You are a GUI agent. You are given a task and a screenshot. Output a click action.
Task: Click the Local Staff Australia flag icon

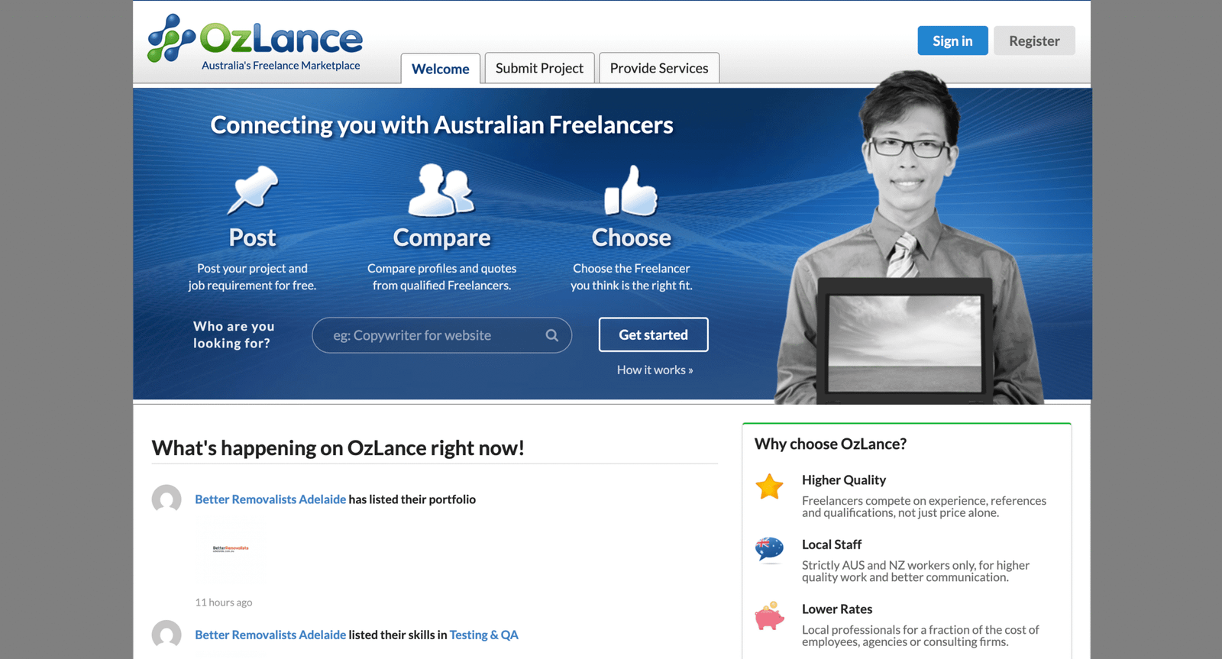click(x=769, y=549)
